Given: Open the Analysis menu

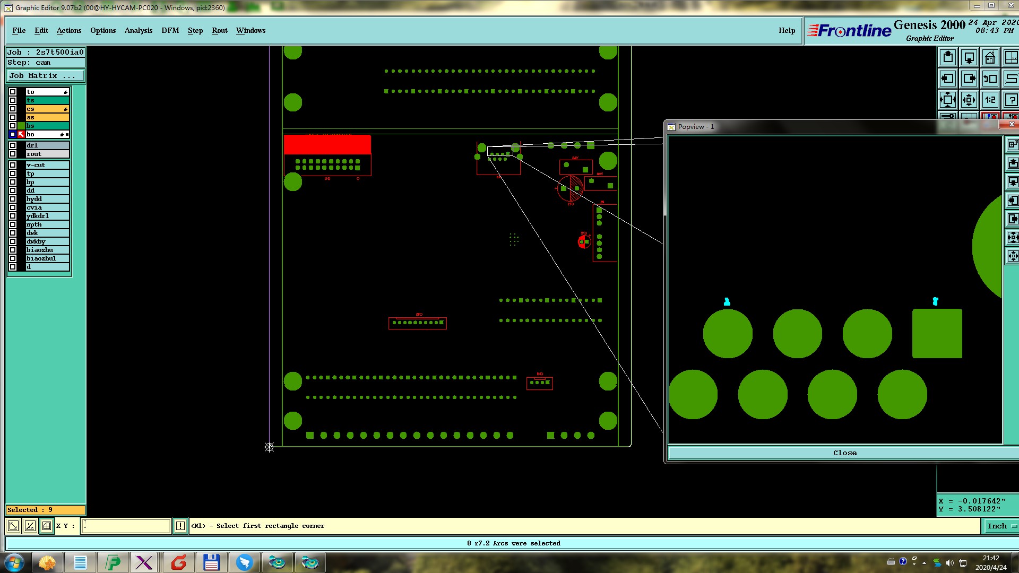Looking at the screenshot, I should pos(139,30).
